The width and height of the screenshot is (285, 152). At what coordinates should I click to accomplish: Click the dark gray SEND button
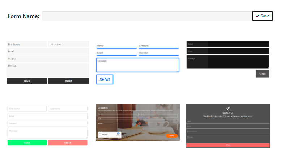point(262,74)
